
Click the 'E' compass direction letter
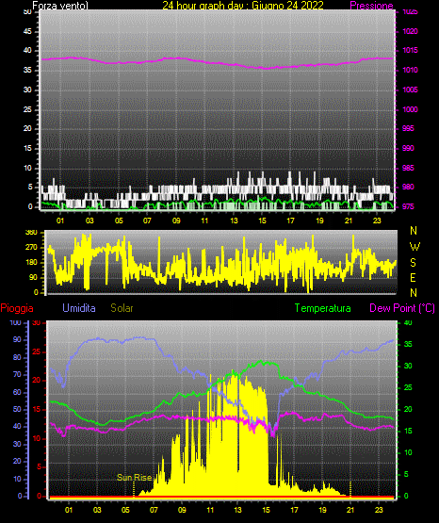[x=413, y=278]
